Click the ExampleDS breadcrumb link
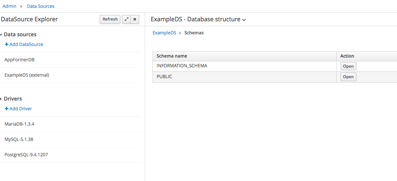The image size is (397, 181). click(x=164, y=33)
